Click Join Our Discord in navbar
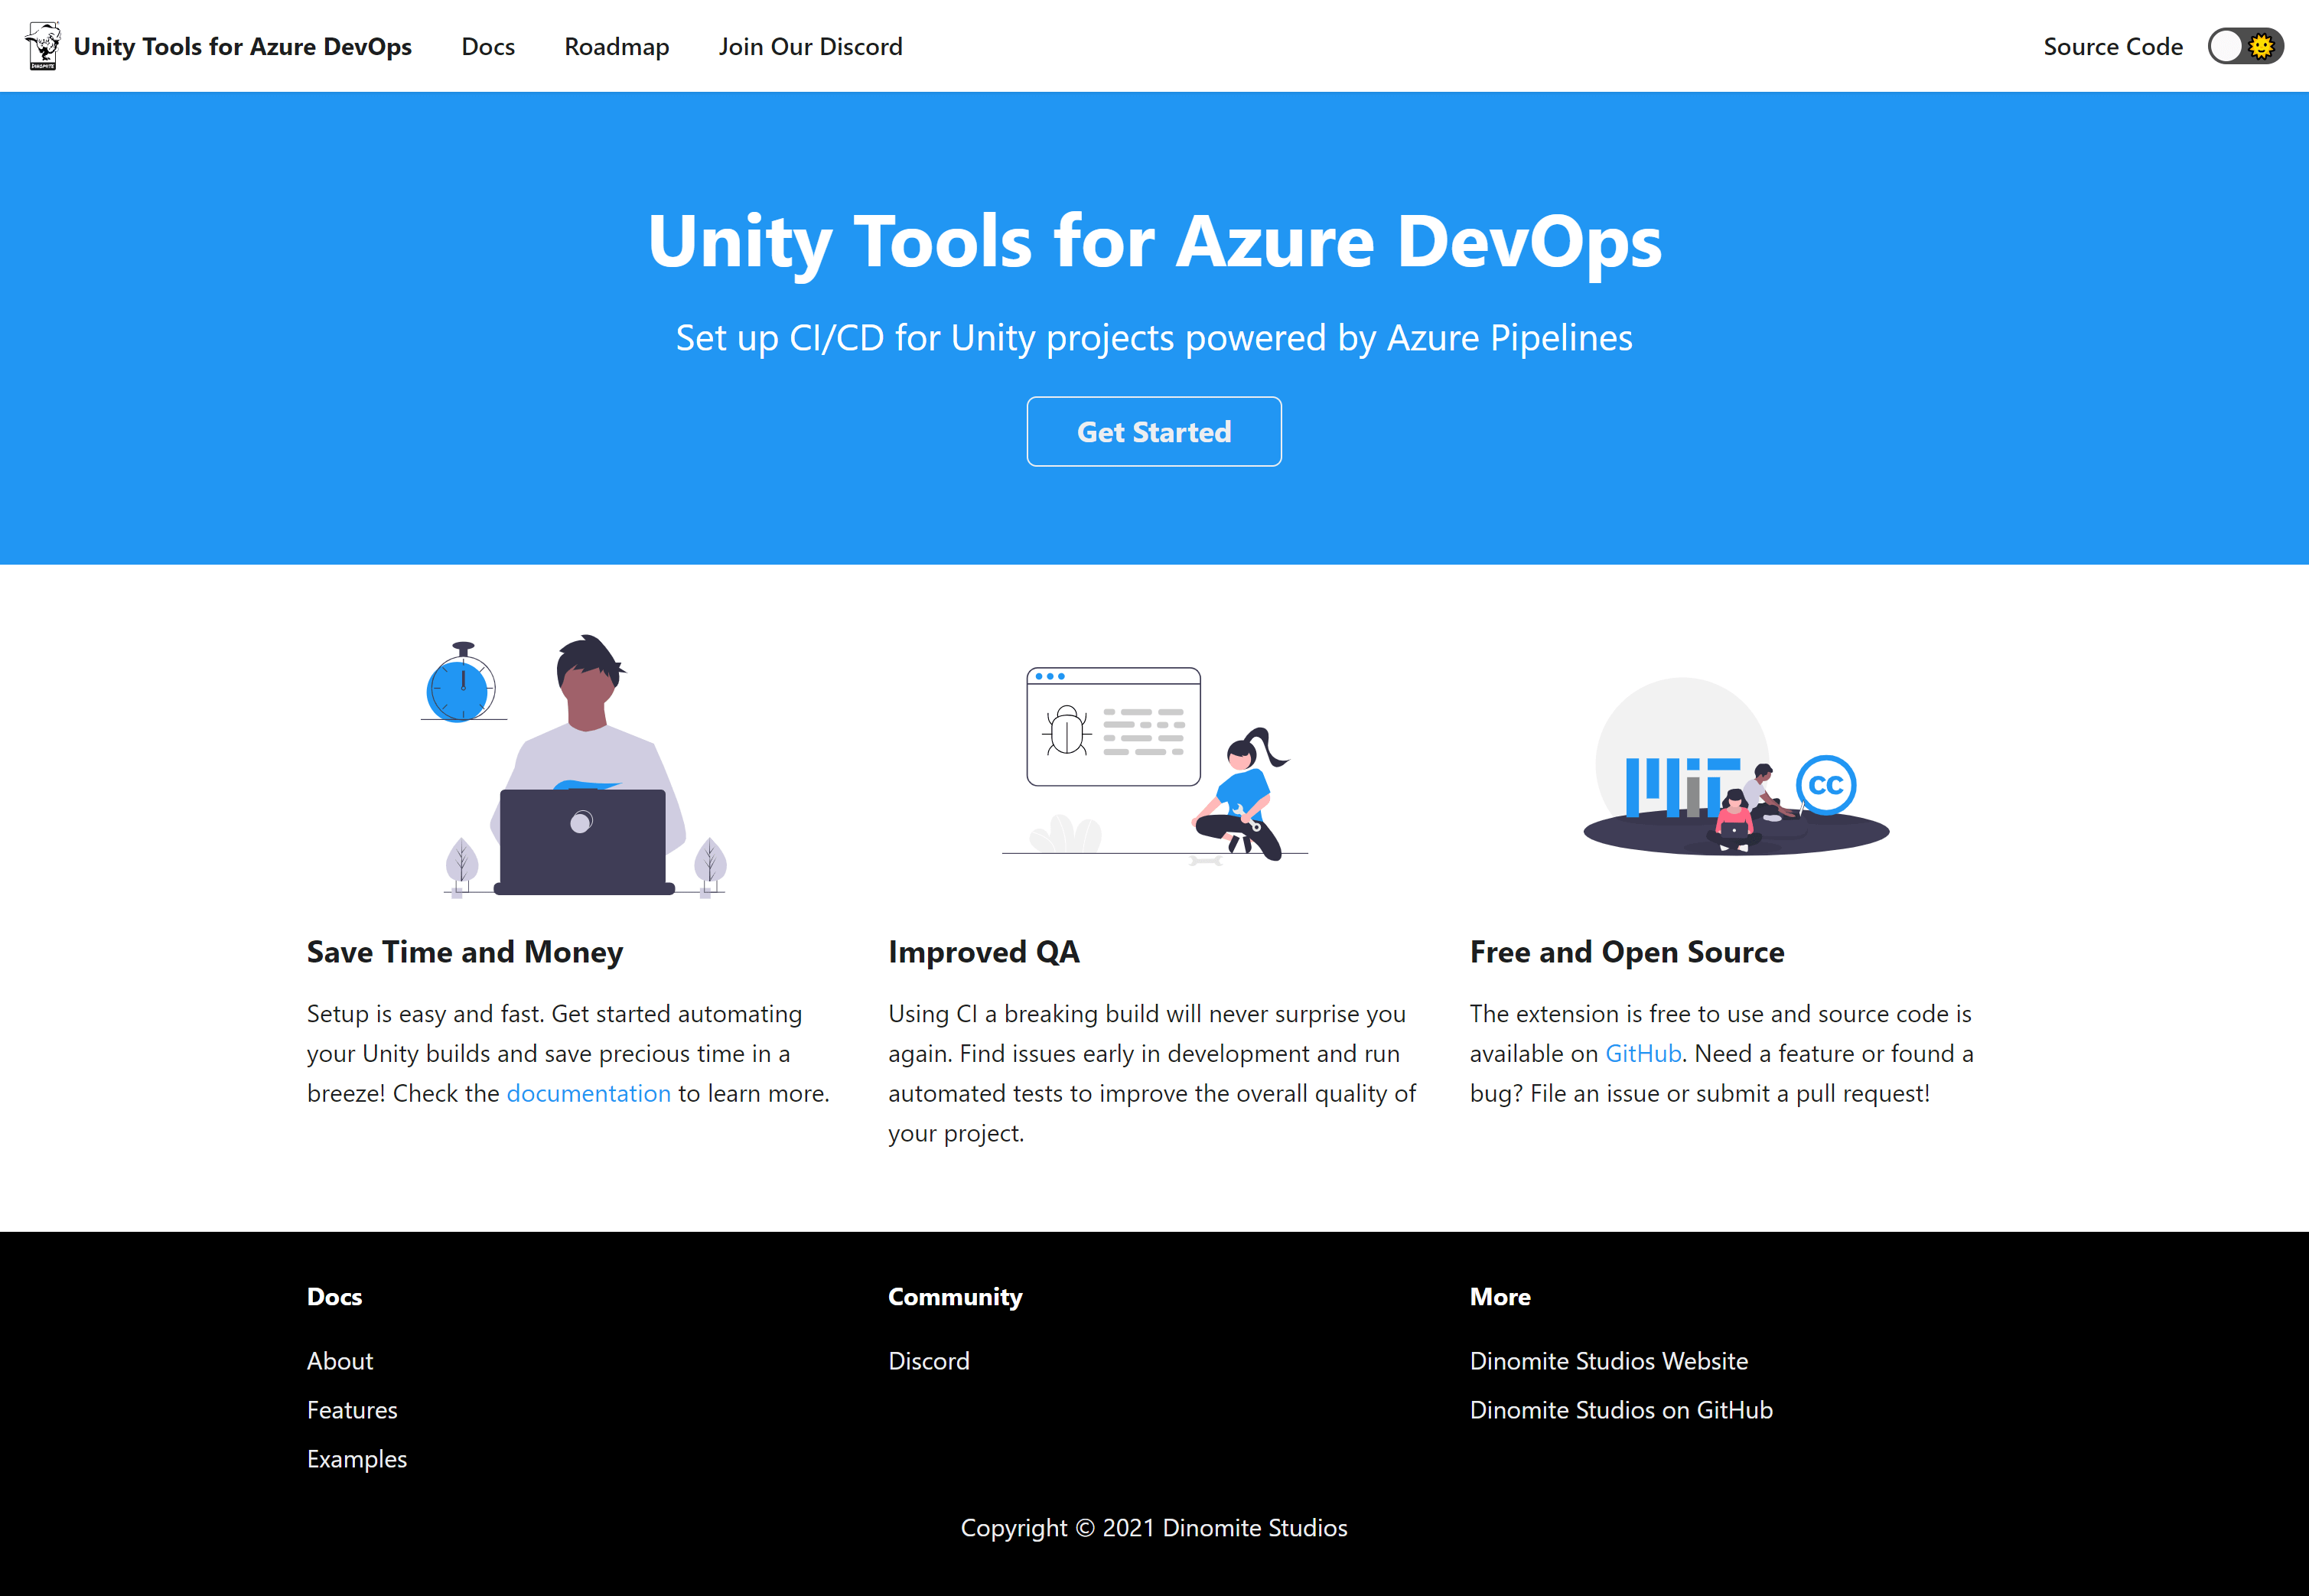This screenshot has width=2309, height=1596. coord(810,46)
